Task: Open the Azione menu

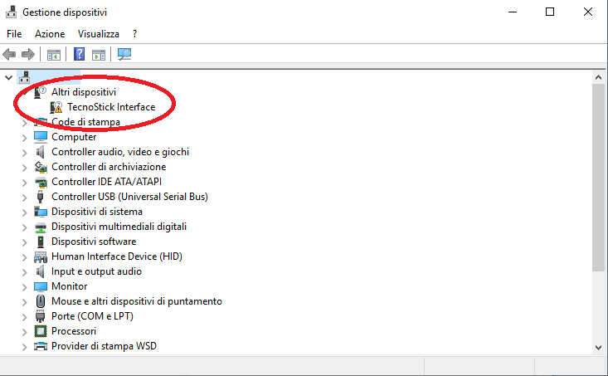Action: (x=50, y=34)
